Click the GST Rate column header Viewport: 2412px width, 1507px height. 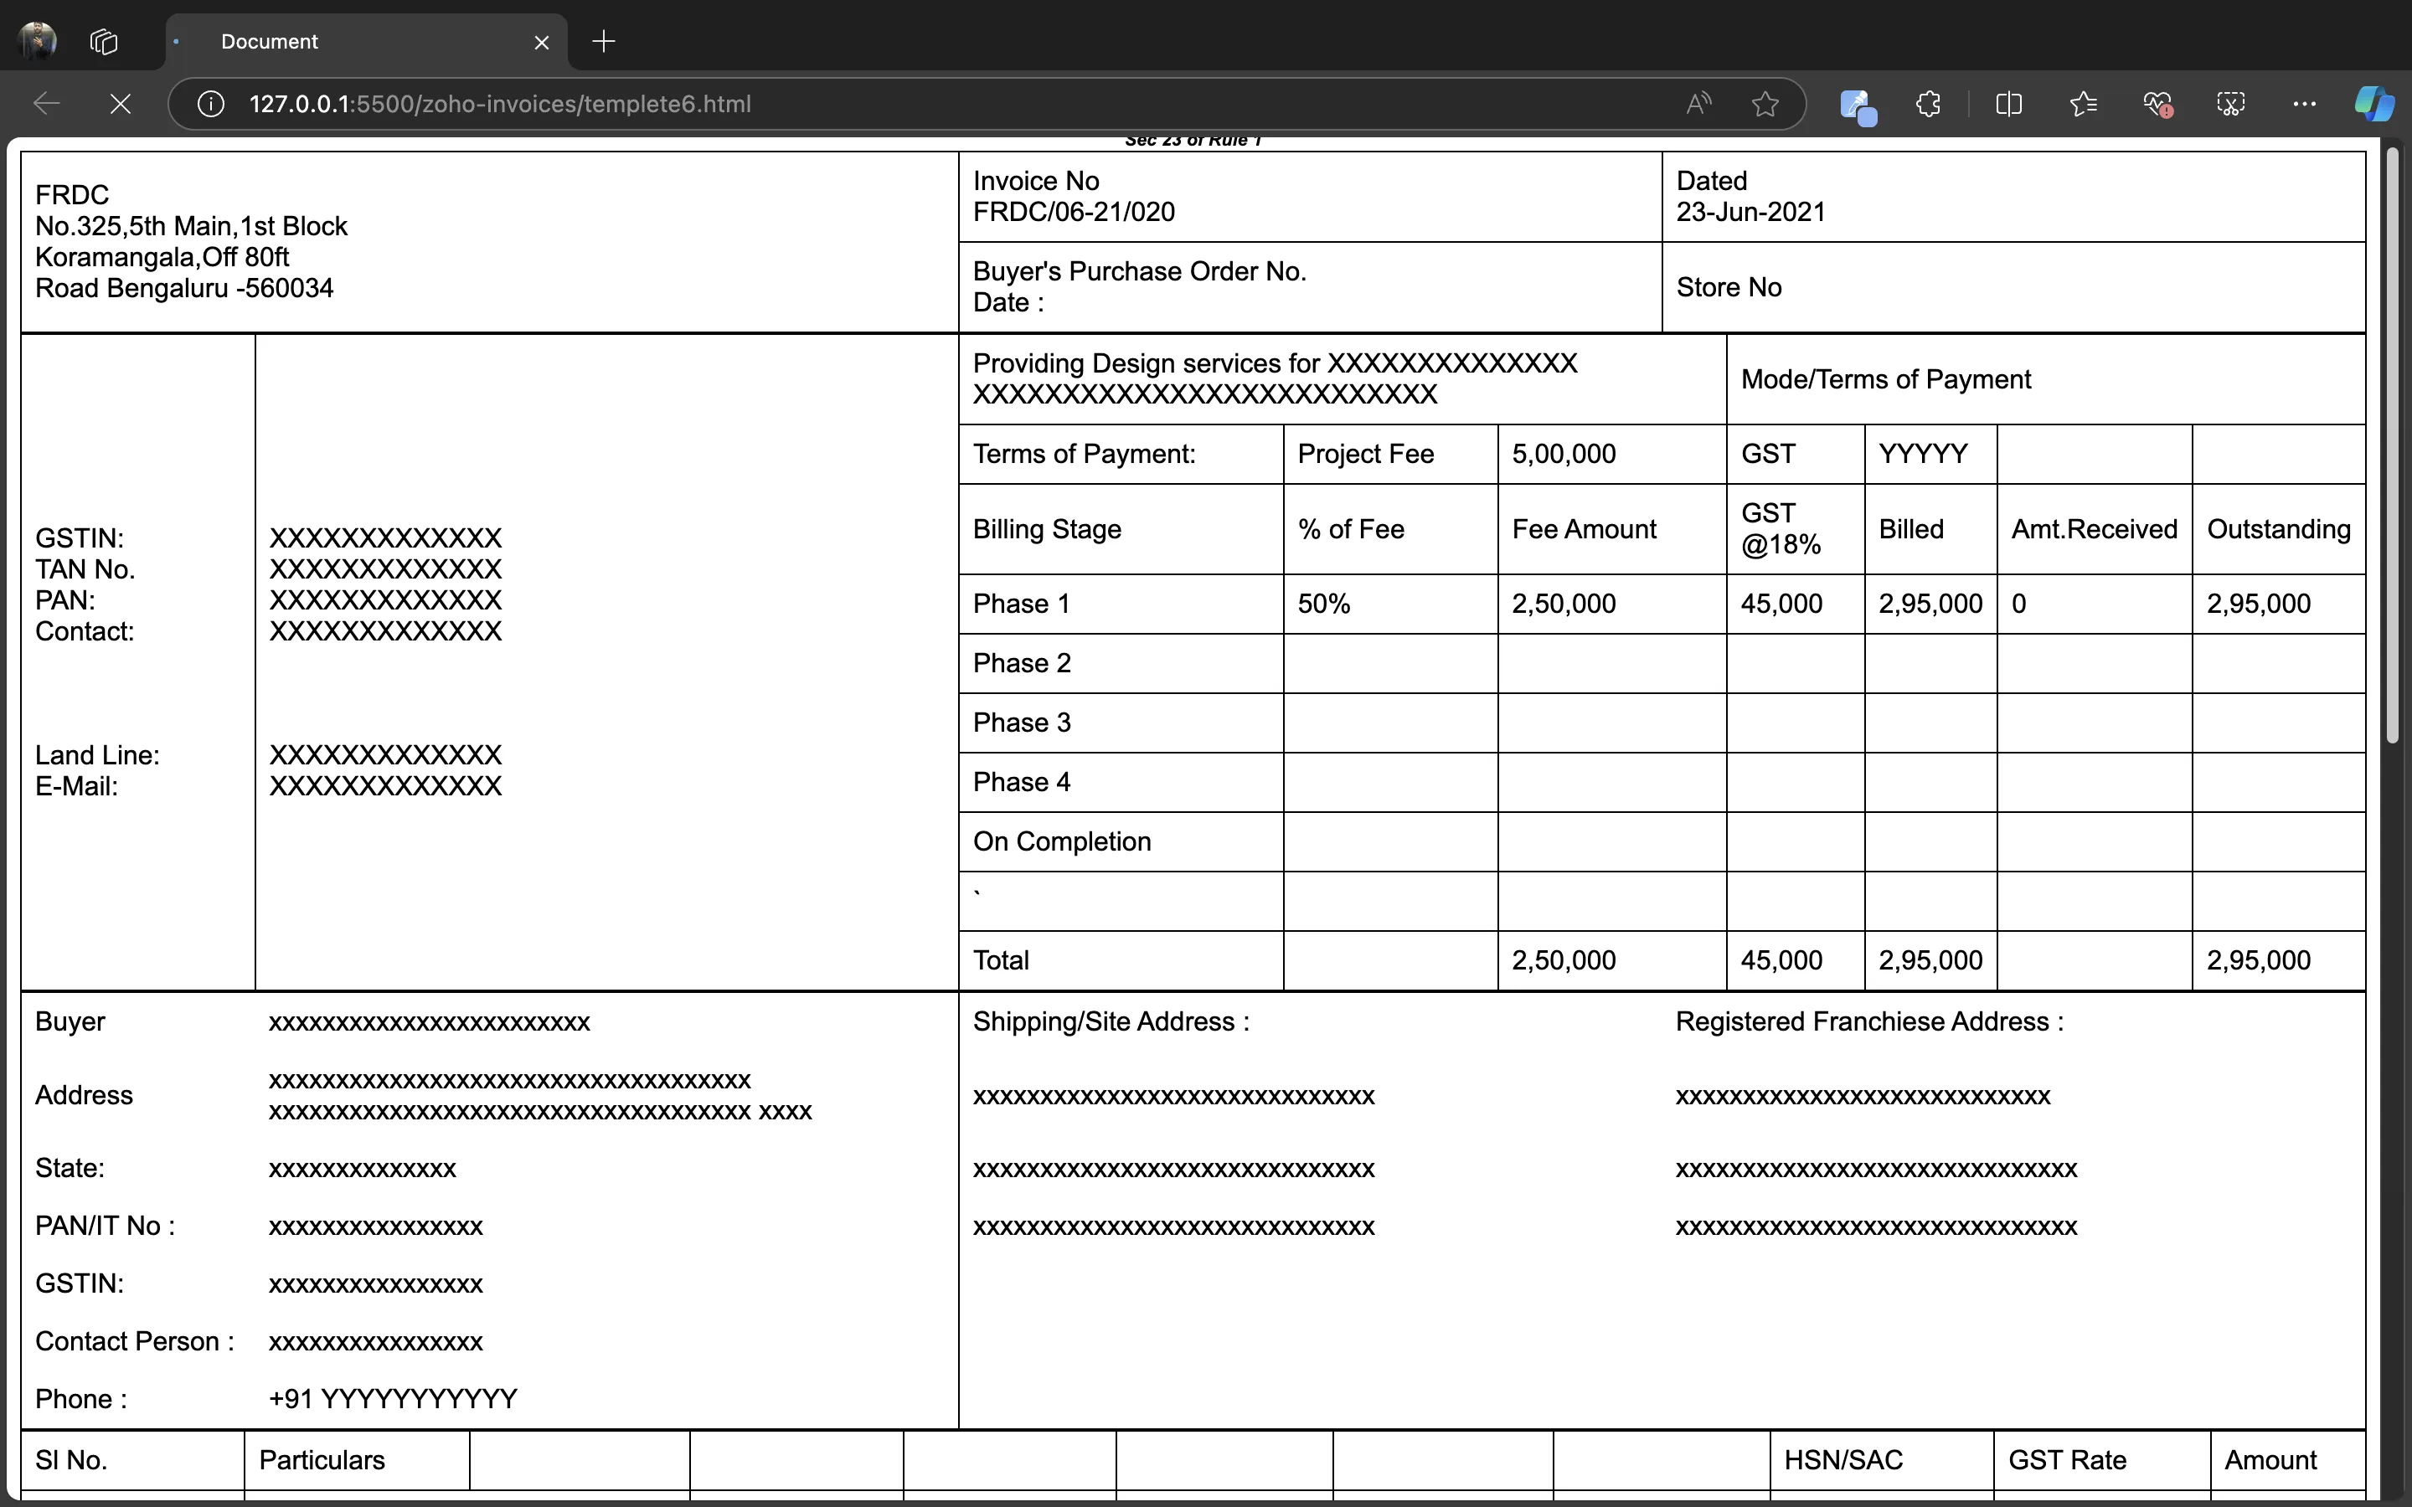pos(2066,1461)
